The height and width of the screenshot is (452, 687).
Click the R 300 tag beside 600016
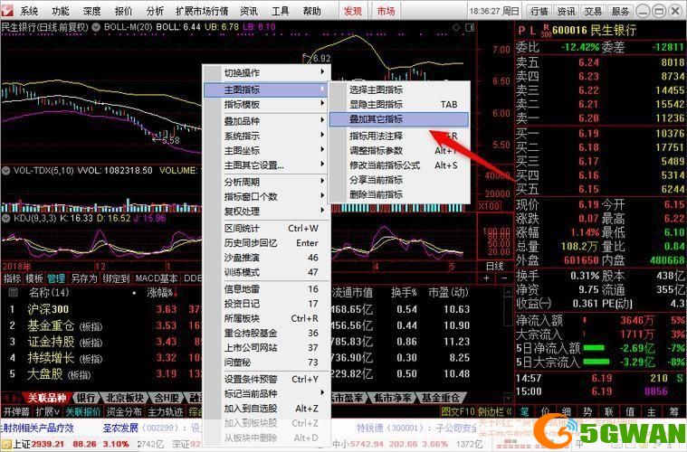click(x=546, y=31)
